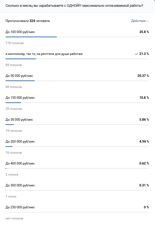Open voter list 69 голосов
This screenshot has width=155, height=227.
(x=14, y=65)
